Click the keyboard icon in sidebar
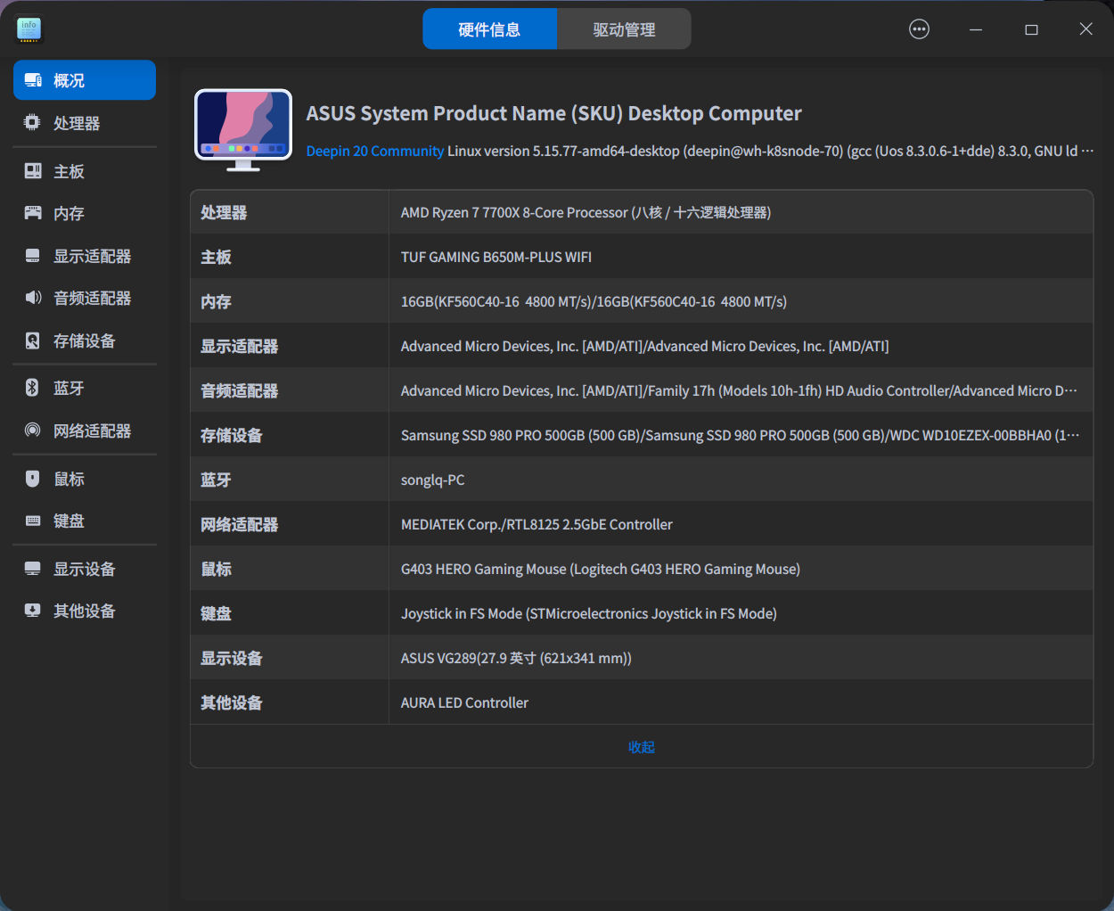 (x=33, y=521)
